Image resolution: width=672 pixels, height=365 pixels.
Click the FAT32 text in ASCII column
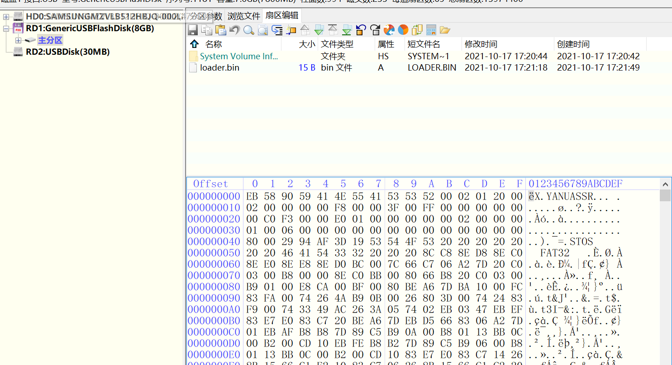pyautogui.click(x=554, y=253)
